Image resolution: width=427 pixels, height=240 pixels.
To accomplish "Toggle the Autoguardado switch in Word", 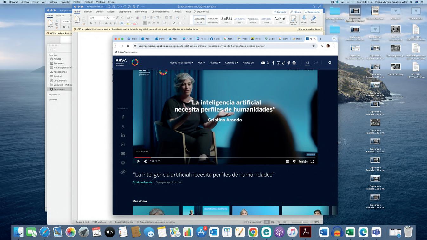I will (103, 7).
